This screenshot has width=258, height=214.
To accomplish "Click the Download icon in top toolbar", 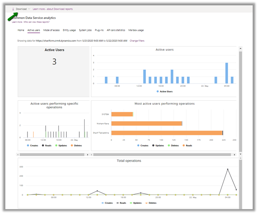I will point(13,9).
